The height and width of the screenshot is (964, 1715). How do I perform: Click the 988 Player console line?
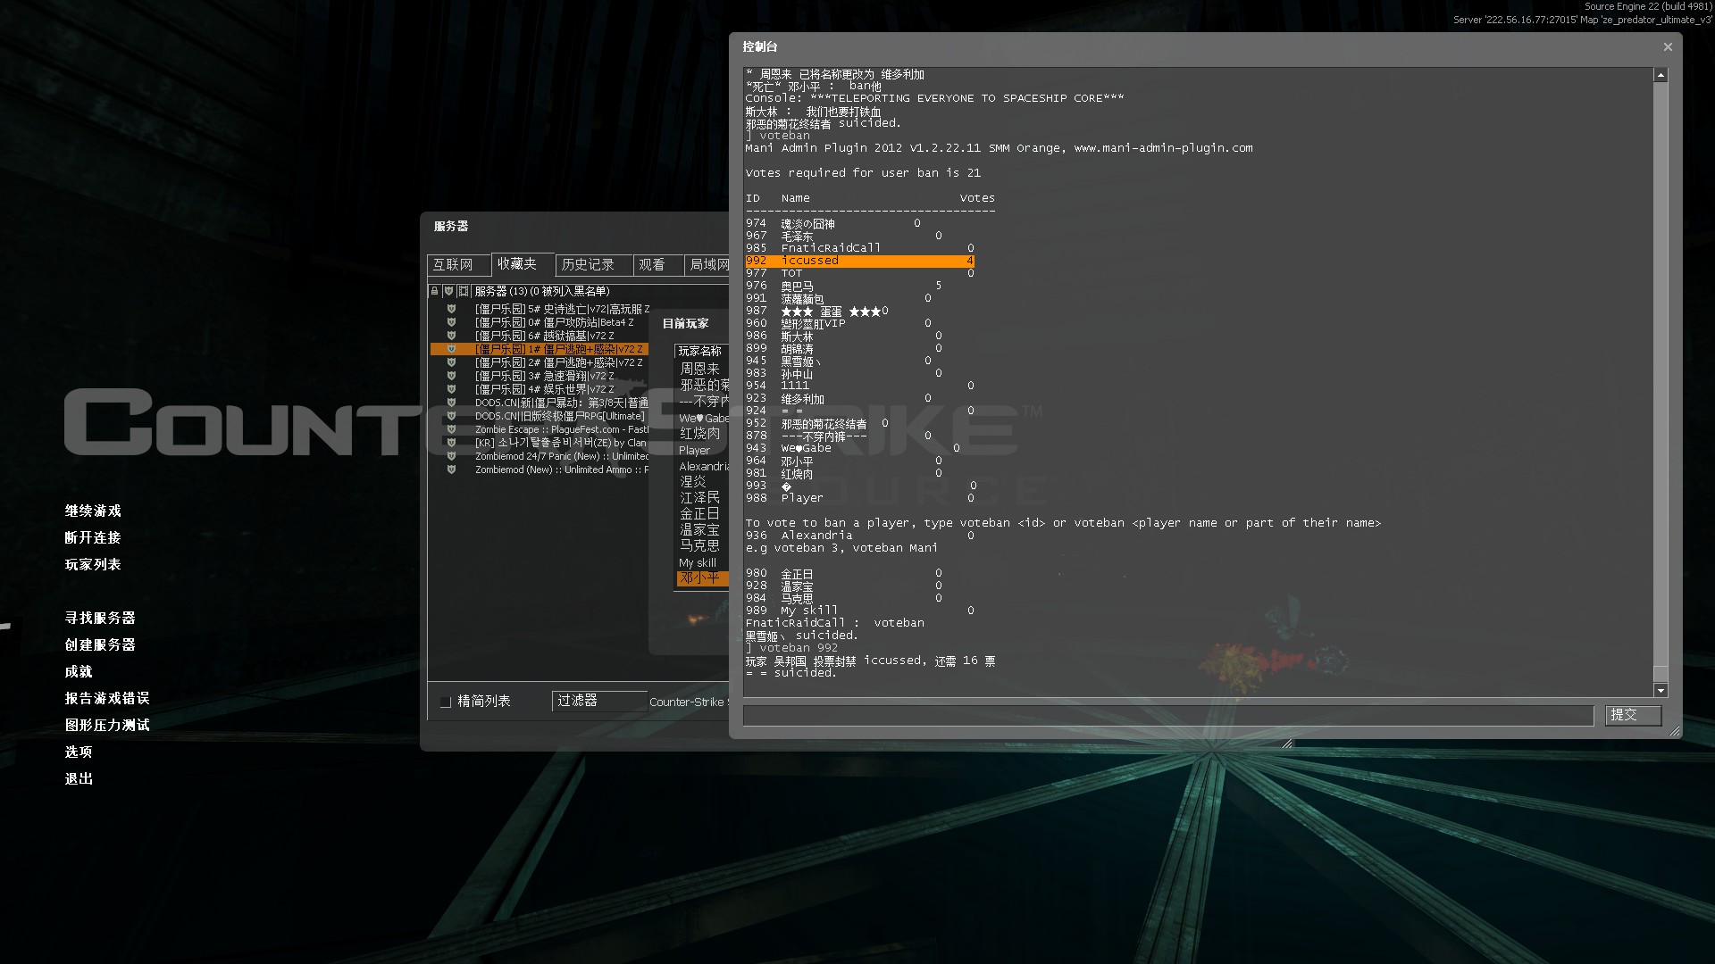pos(859,498)
